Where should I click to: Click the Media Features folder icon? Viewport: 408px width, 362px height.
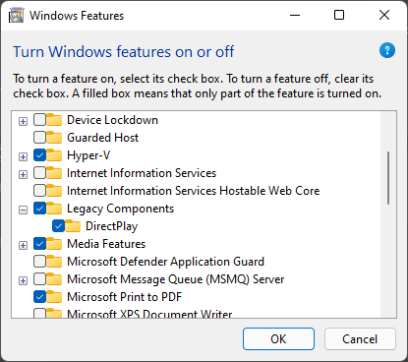[54, 244]
